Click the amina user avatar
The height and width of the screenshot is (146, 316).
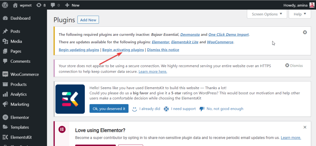(312, 5)
